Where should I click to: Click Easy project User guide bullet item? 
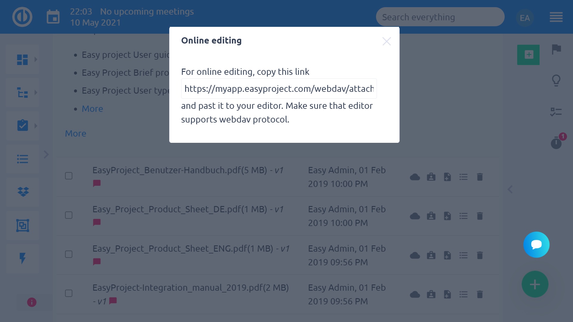[x=125, y=55]
